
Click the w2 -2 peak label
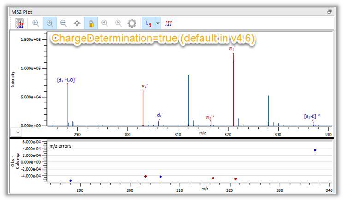click(210, 117)
